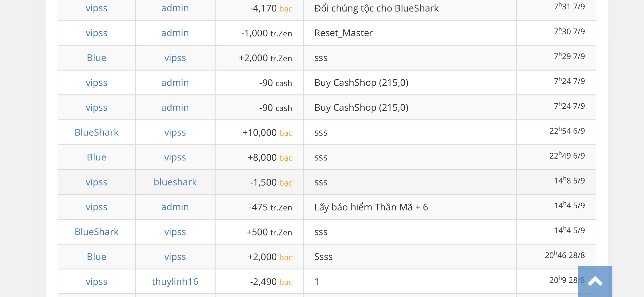Image resolution: width=644 pixels, height=297 pixels.
Task: Open the lowercase blueshark account link
Action: [x=175, y=182]
